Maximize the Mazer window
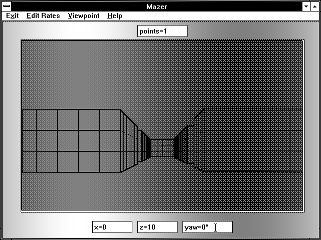The image size is (321, 240). coord(315,6)
